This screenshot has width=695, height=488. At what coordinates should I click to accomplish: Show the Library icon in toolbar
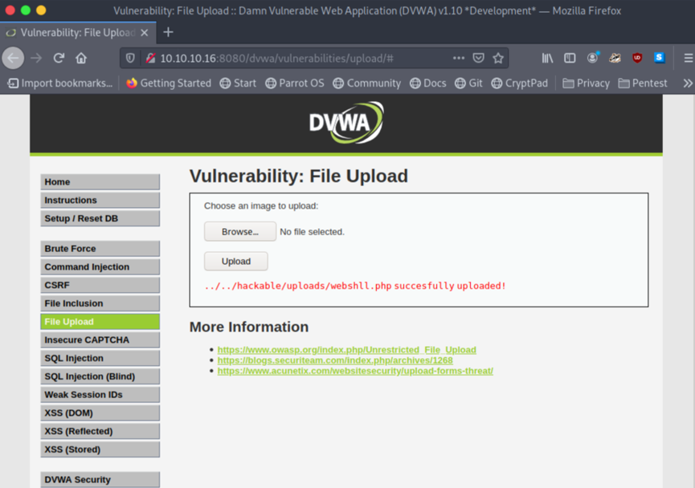coord(547,58)
